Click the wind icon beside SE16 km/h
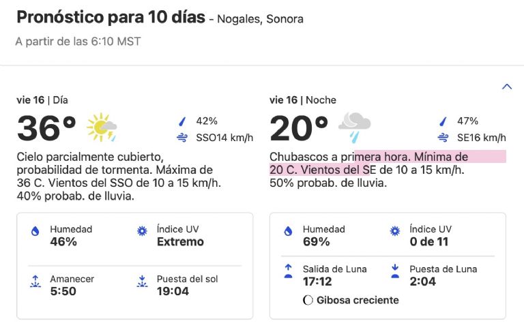 pos(443,138)
